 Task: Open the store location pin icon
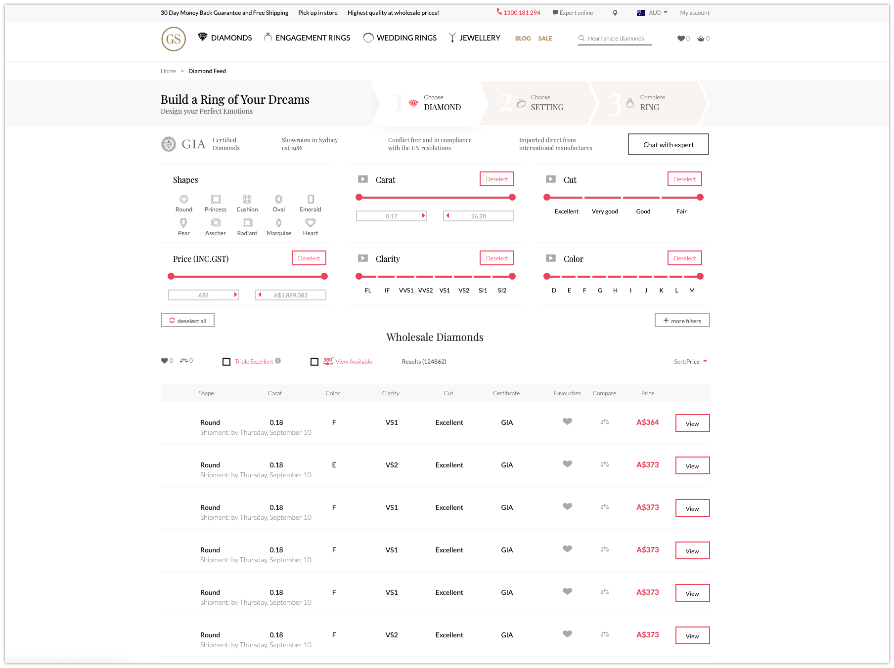pos(615,13)
